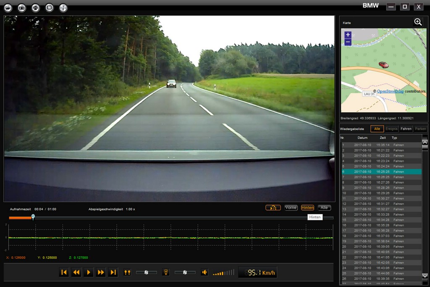This screenshot has width=430, height=287.
Task: Zoom in on the map with plus
Action: [348, 35]
